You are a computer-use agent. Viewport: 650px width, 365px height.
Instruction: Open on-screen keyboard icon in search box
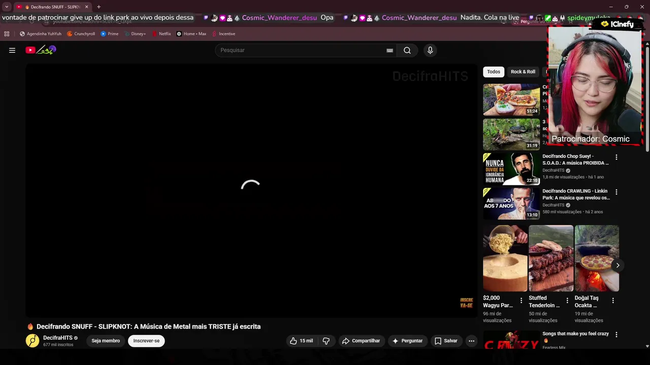[389, 50]
